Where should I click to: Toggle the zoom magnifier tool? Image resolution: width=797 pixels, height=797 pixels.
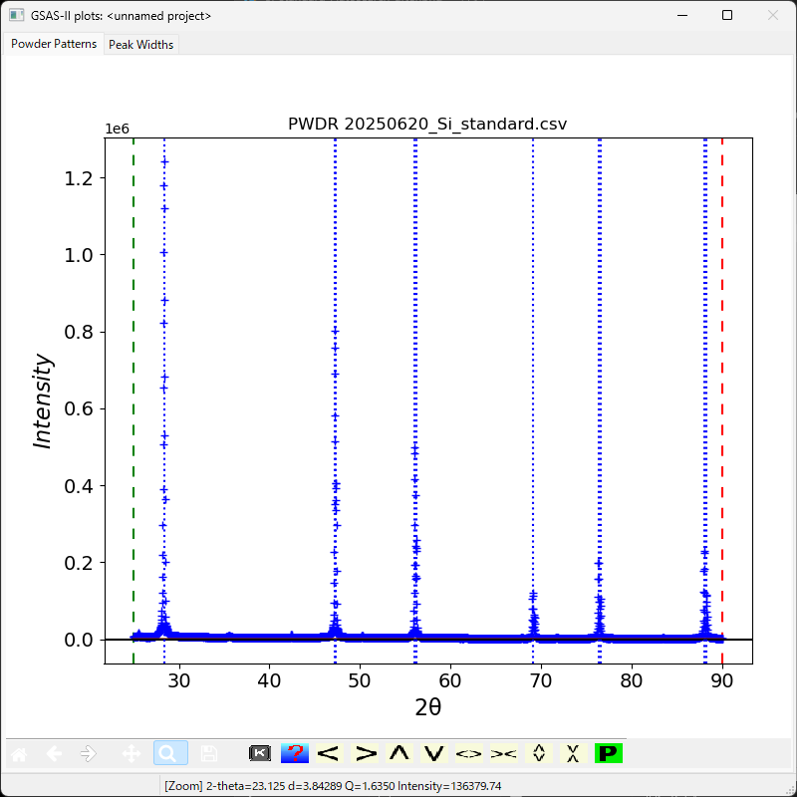(x=168, y=754)
